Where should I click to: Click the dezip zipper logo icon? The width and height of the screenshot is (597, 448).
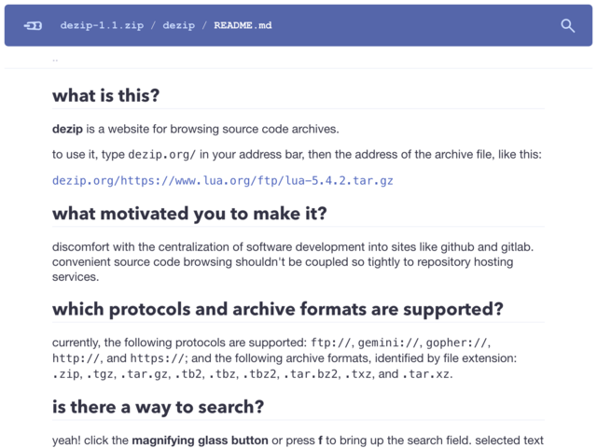pyautogui.click(x=33, y=25)
